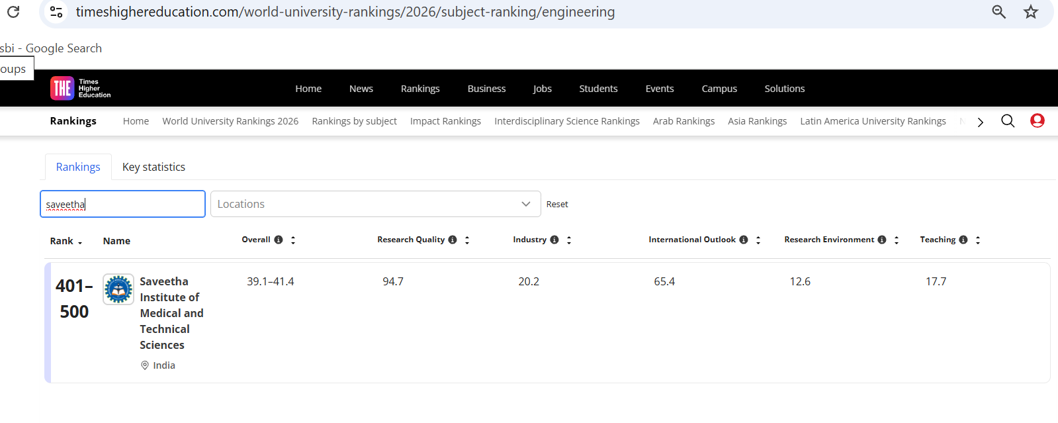Screen dimensions: 1058x423
Task: Click info icon beside Research Quality
Action: point(453,240)
